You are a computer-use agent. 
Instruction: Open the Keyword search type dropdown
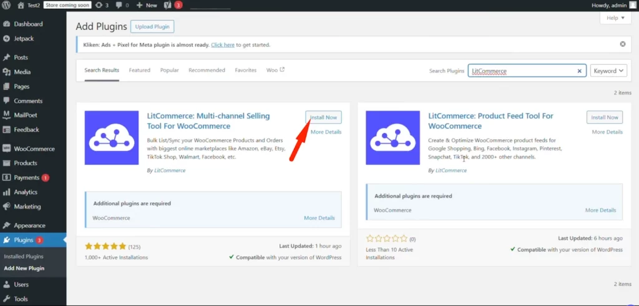point(609,71)
